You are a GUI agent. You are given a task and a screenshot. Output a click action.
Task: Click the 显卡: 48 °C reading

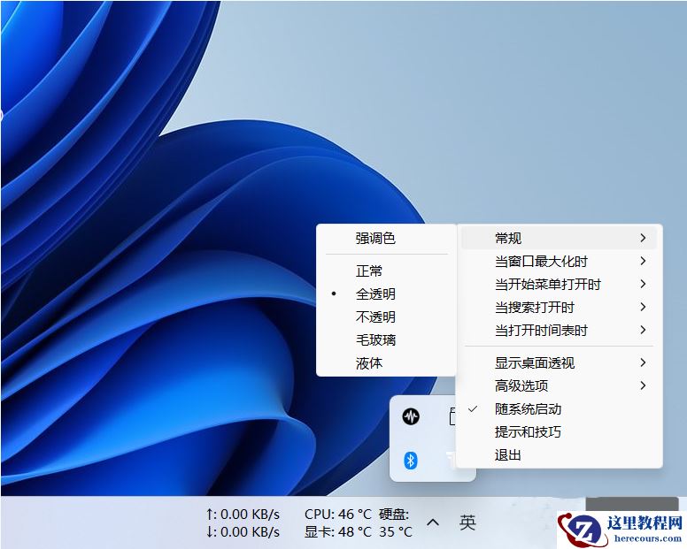(338, 532)
